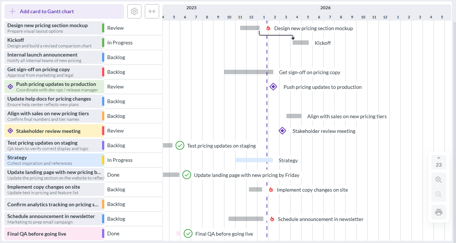Click the Stakeholder review meeting milestone diamond

(282, 131)
